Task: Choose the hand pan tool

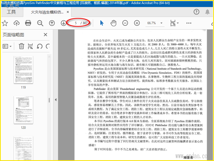Action: coord(113,23)
